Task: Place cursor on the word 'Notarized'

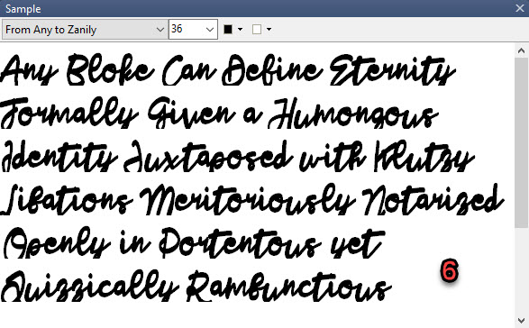Action: coord(433,199)
